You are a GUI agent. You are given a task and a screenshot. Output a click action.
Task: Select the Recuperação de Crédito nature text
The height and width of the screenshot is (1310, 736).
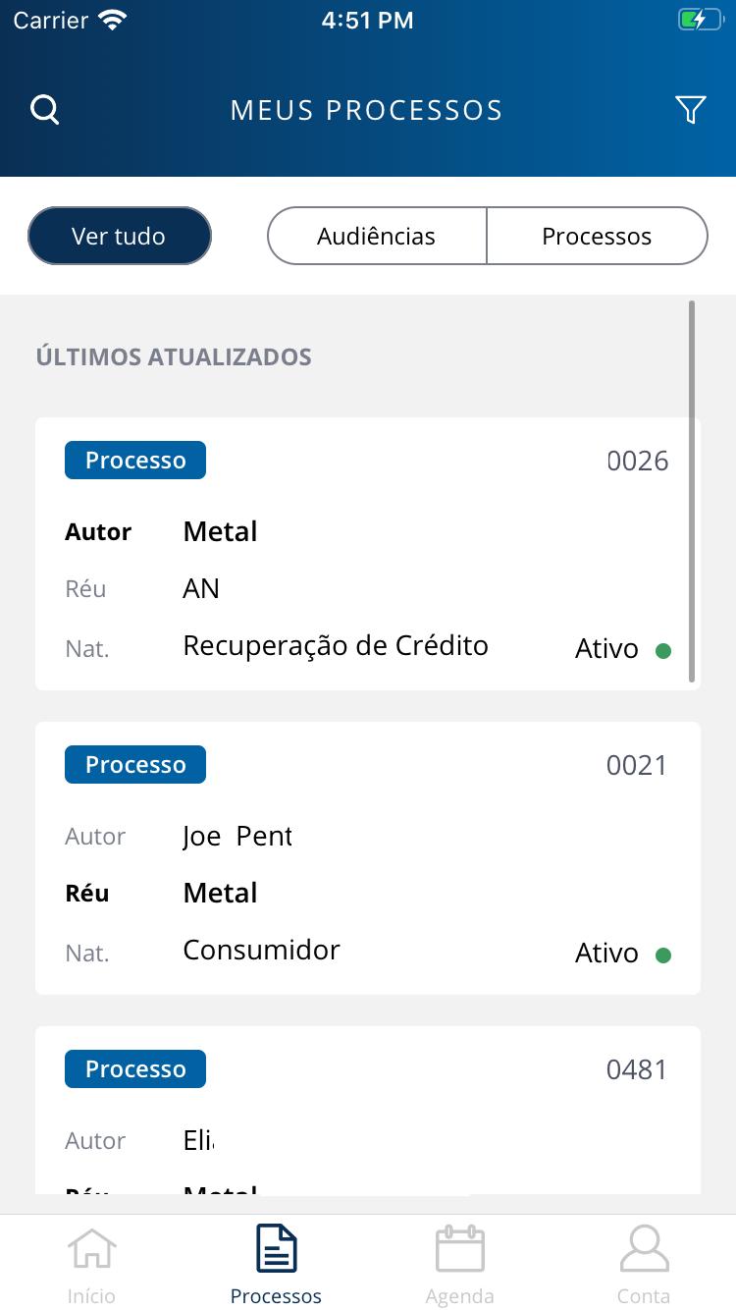336,645
